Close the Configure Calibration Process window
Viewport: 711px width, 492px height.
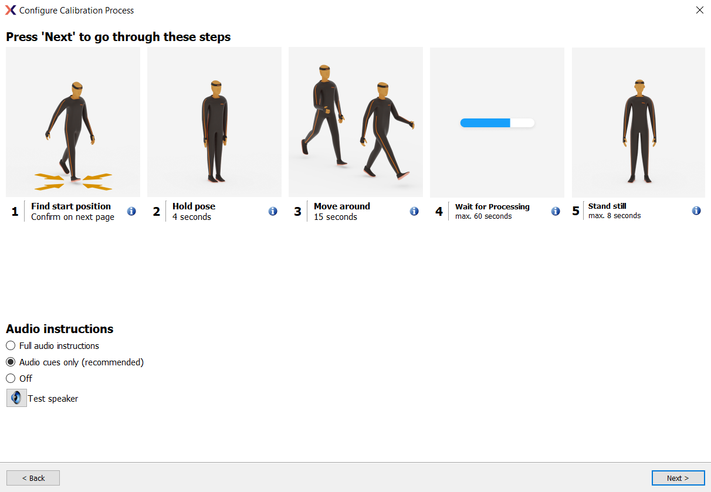pyautogui.click(x=699, y=10)
